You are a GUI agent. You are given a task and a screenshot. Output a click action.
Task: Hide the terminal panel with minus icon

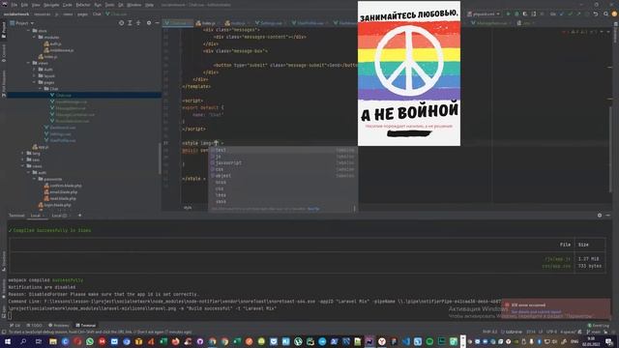tap(608, 216)
